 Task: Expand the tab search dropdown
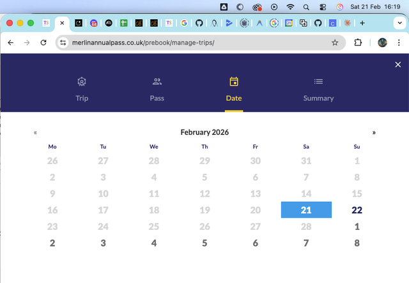point(399,23)
